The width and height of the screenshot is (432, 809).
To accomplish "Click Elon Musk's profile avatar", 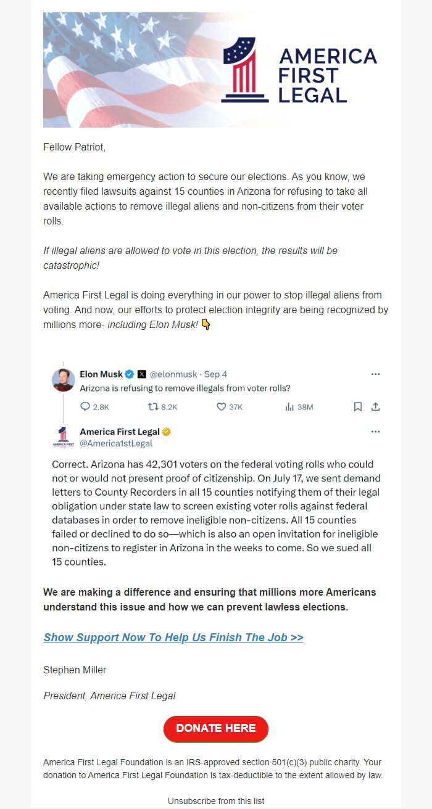I will pyautogui.click(x=64, y=379).
